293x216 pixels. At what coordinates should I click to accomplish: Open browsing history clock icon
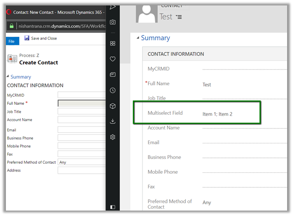click(x=113, y=90)
